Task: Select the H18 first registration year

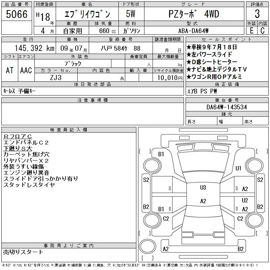Action: [x=44, y=17]
